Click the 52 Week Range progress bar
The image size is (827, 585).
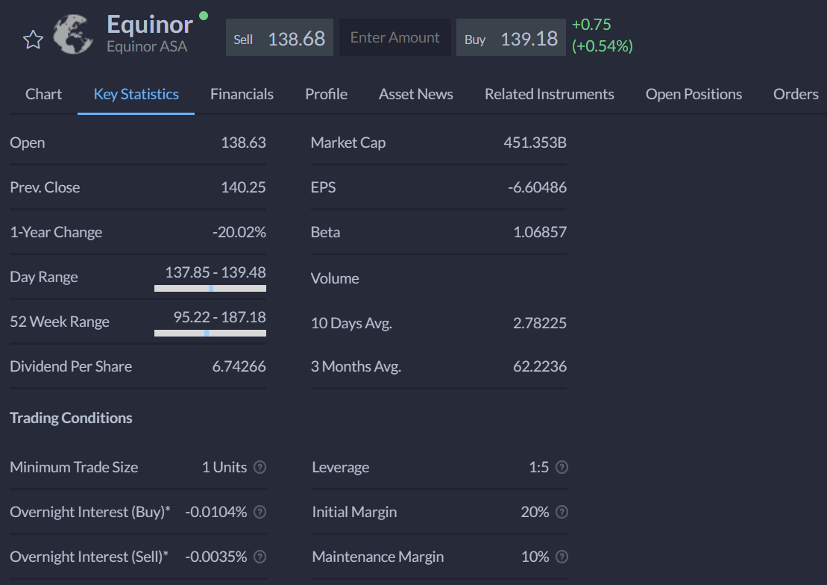pyautogui.click(x=210, y=333)
